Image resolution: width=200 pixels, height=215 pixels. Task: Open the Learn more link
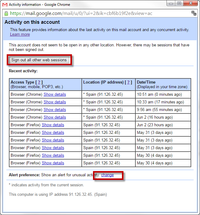[20, 34]
